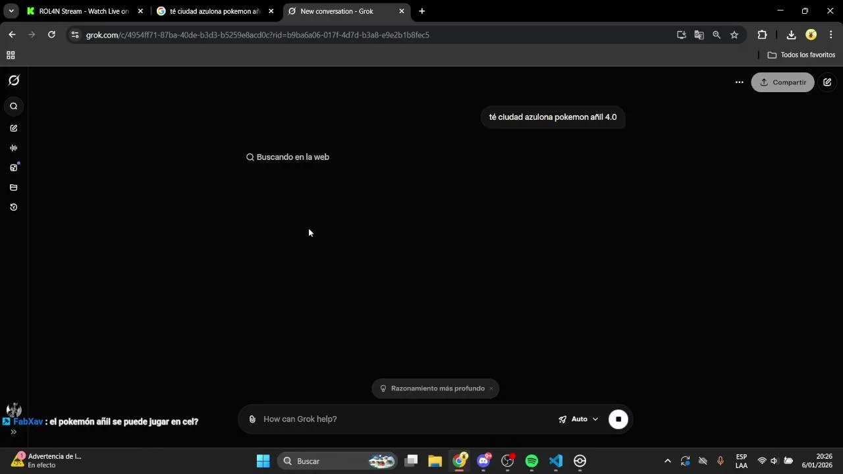Close the ROL4N Stream tab
Image resolution: width=843 pixels, height=474 pixels.
click(x=140, y=11)
